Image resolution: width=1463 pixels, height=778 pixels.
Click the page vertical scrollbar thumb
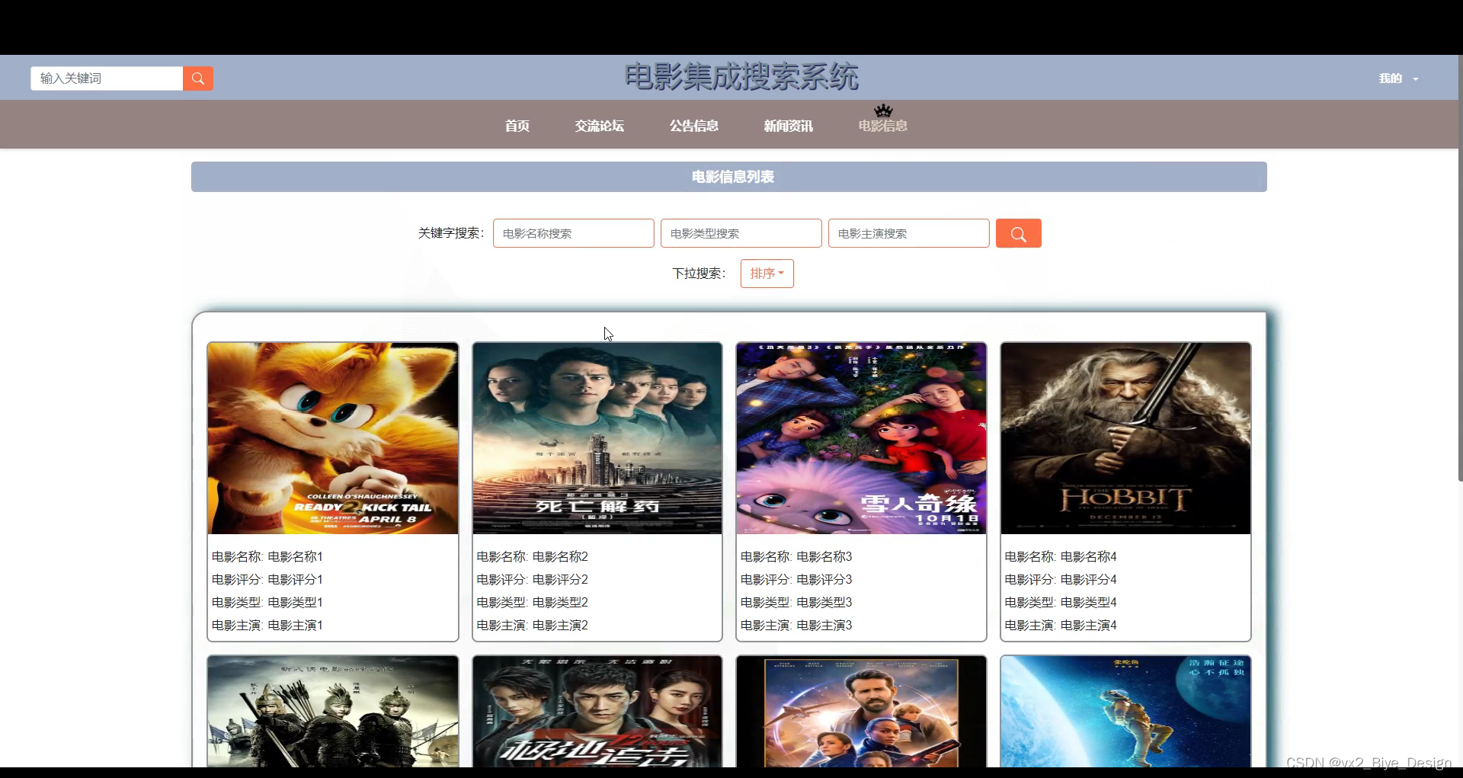[x=1460, y=268]
